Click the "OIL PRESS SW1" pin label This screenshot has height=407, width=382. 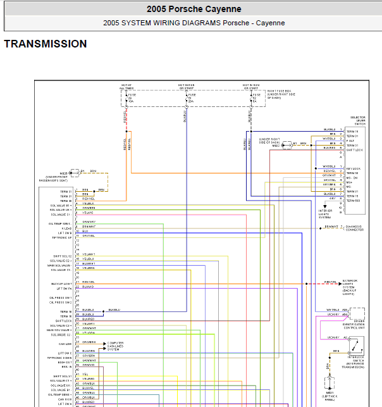click(61, 297)
